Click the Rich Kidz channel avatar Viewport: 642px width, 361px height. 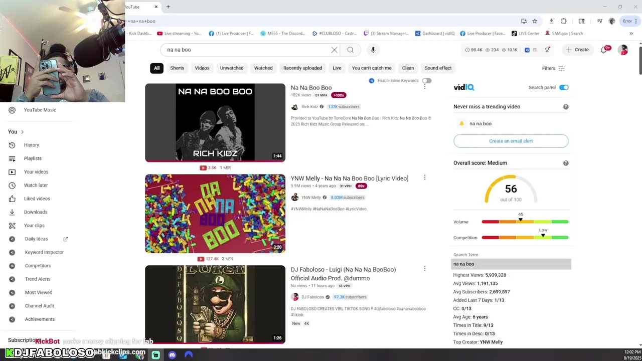click(294, 107)
